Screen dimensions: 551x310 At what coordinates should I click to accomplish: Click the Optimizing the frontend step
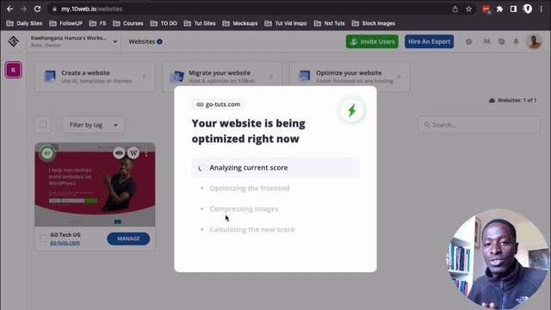point(250,189)
